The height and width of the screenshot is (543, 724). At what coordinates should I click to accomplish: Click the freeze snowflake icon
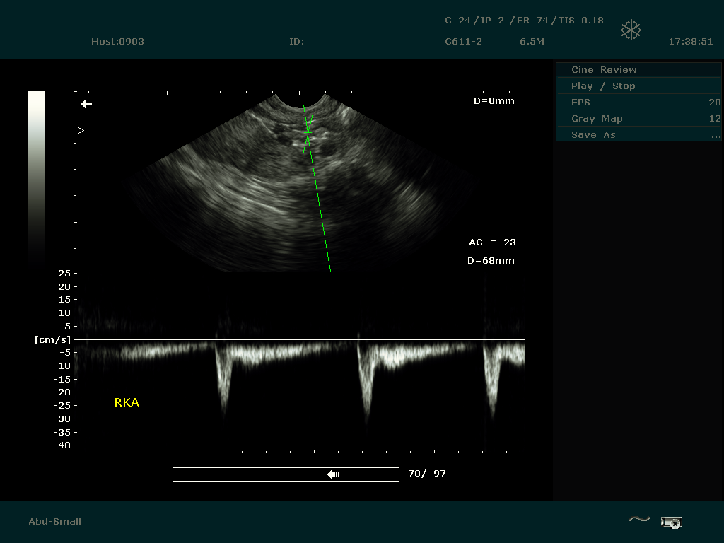pos(631,30)
